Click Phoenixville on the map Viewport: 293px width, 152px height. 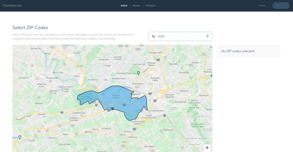[46, 78]
